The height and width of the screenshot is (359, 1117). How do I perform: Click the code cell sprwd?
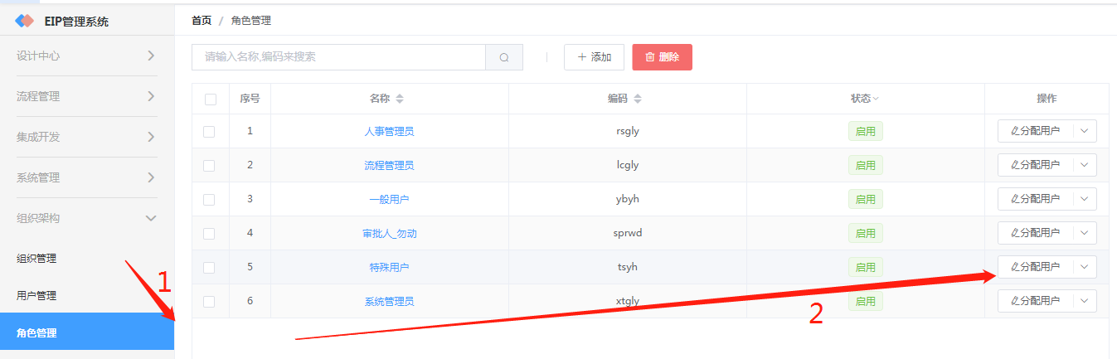click(628, 233)
